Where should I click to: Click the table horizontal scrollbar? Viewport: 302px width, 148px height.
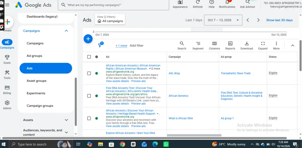(x=194, y=135)
